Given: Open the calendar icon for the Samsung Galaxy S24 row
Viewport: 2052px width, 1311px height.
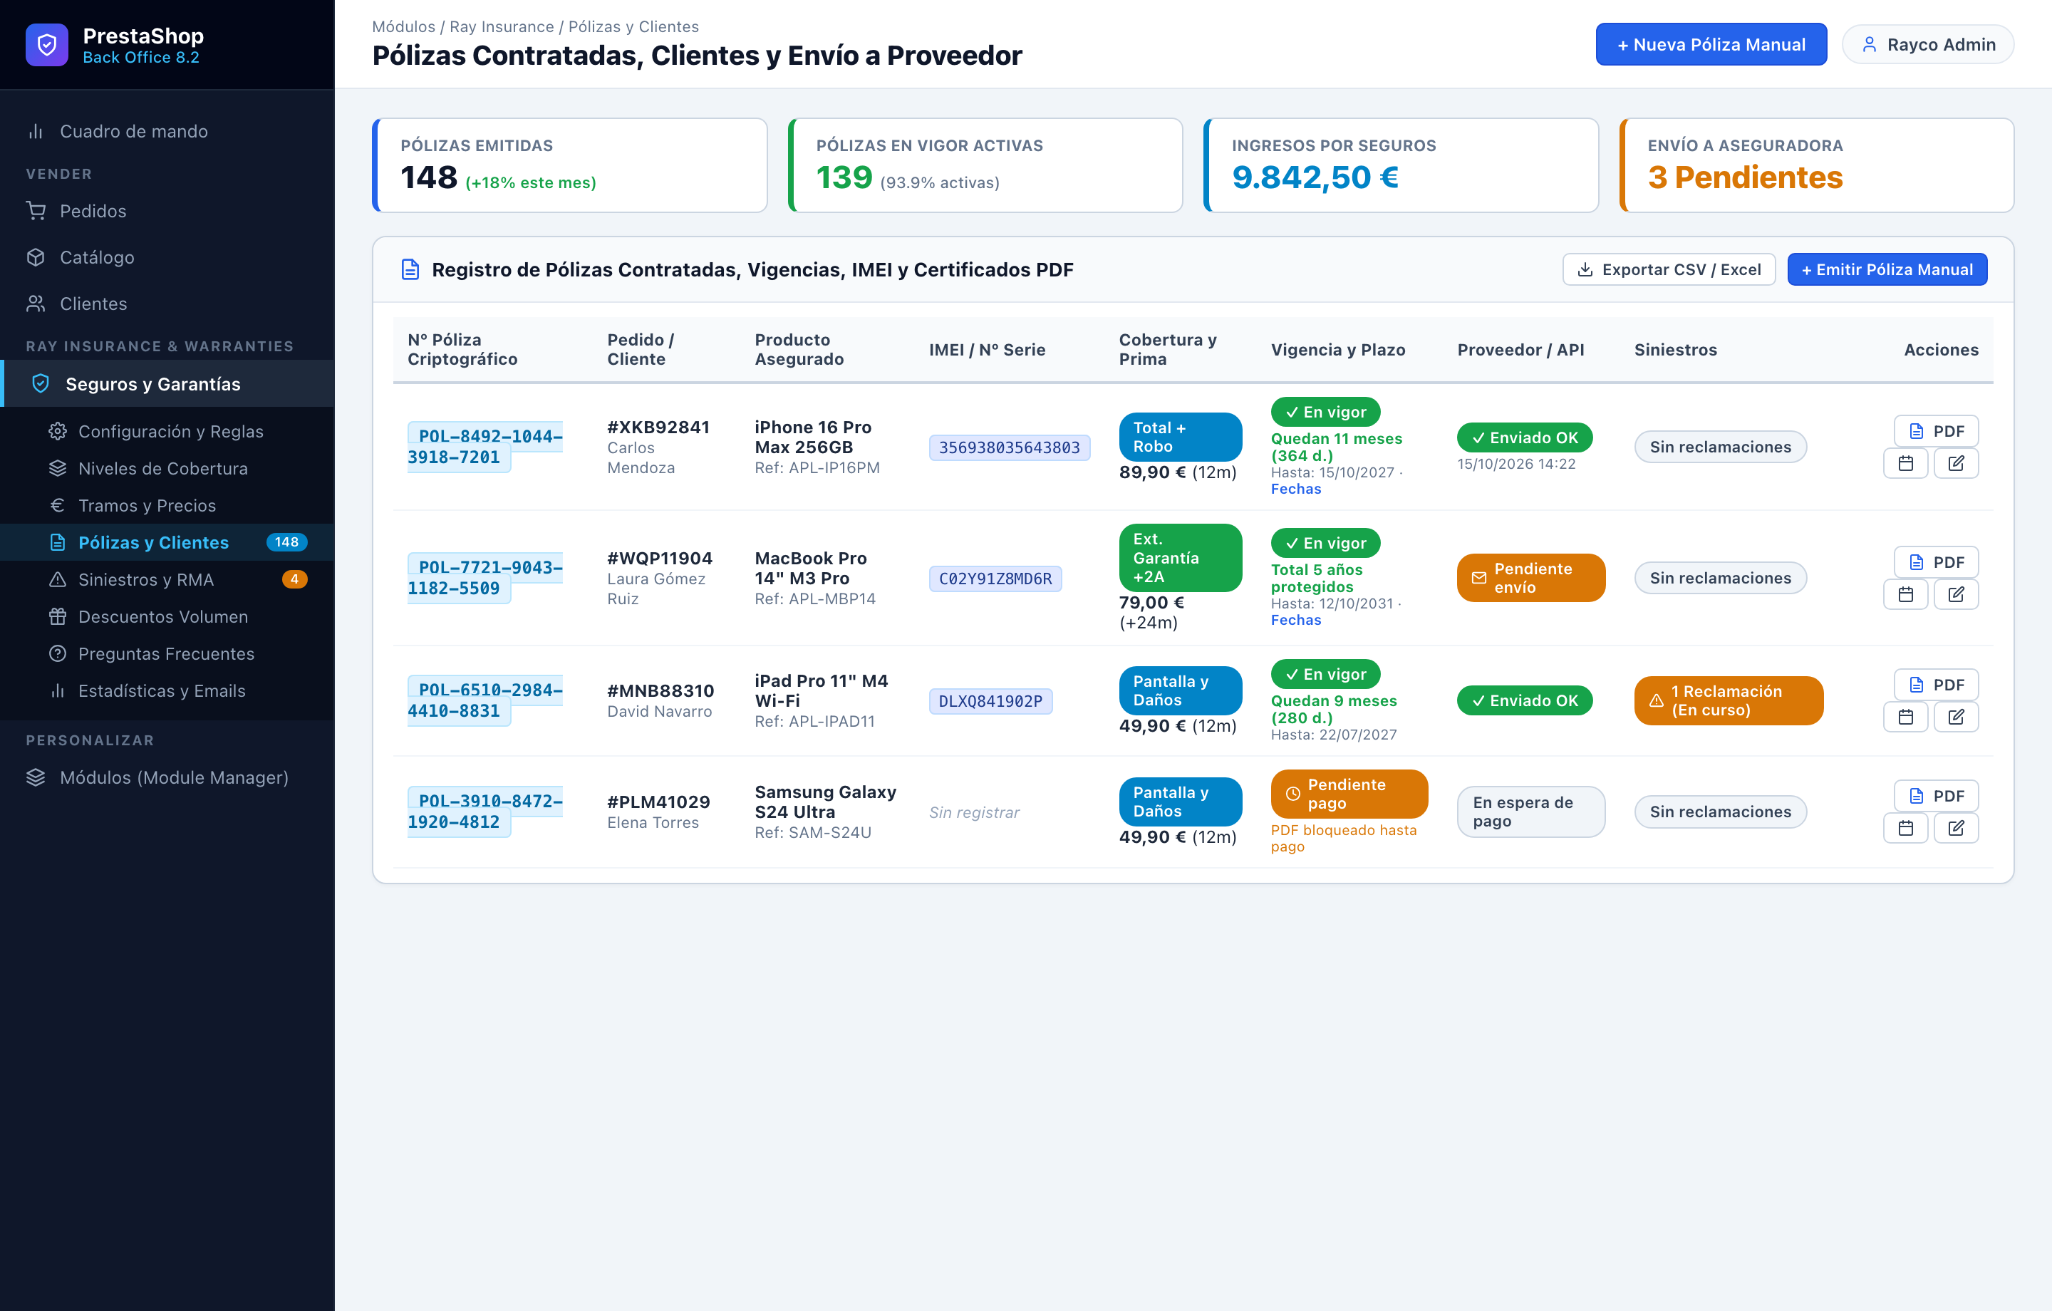Looking at the screenshot, I should [1905, 828].
